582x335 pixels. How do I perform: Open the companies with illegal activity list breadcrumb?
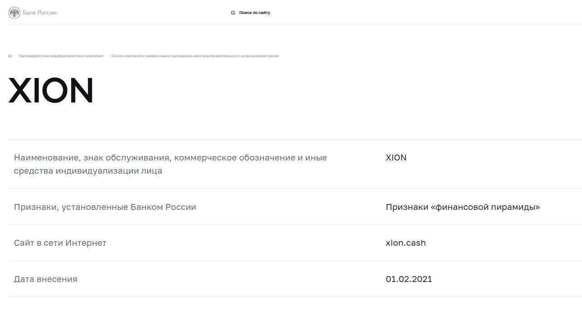tap(195, 56)
